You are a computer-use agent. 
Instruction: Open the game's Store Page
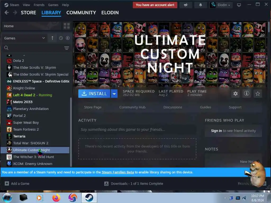click(93, 107)
